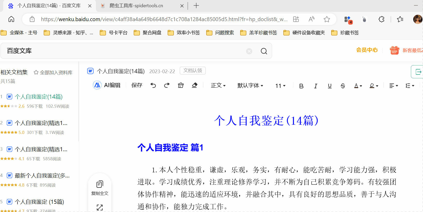
Task: Switch to the 个人自我鉴定(14篇) browser tab
Action: pos(49,6)
